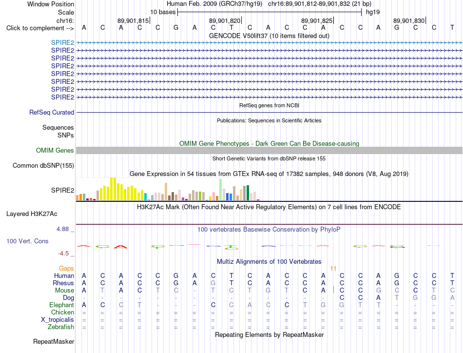The image size is (463, 353).
Task: Open "Multiz Alignments of 100 Vertebrates" title
Action: pos(269,261)
